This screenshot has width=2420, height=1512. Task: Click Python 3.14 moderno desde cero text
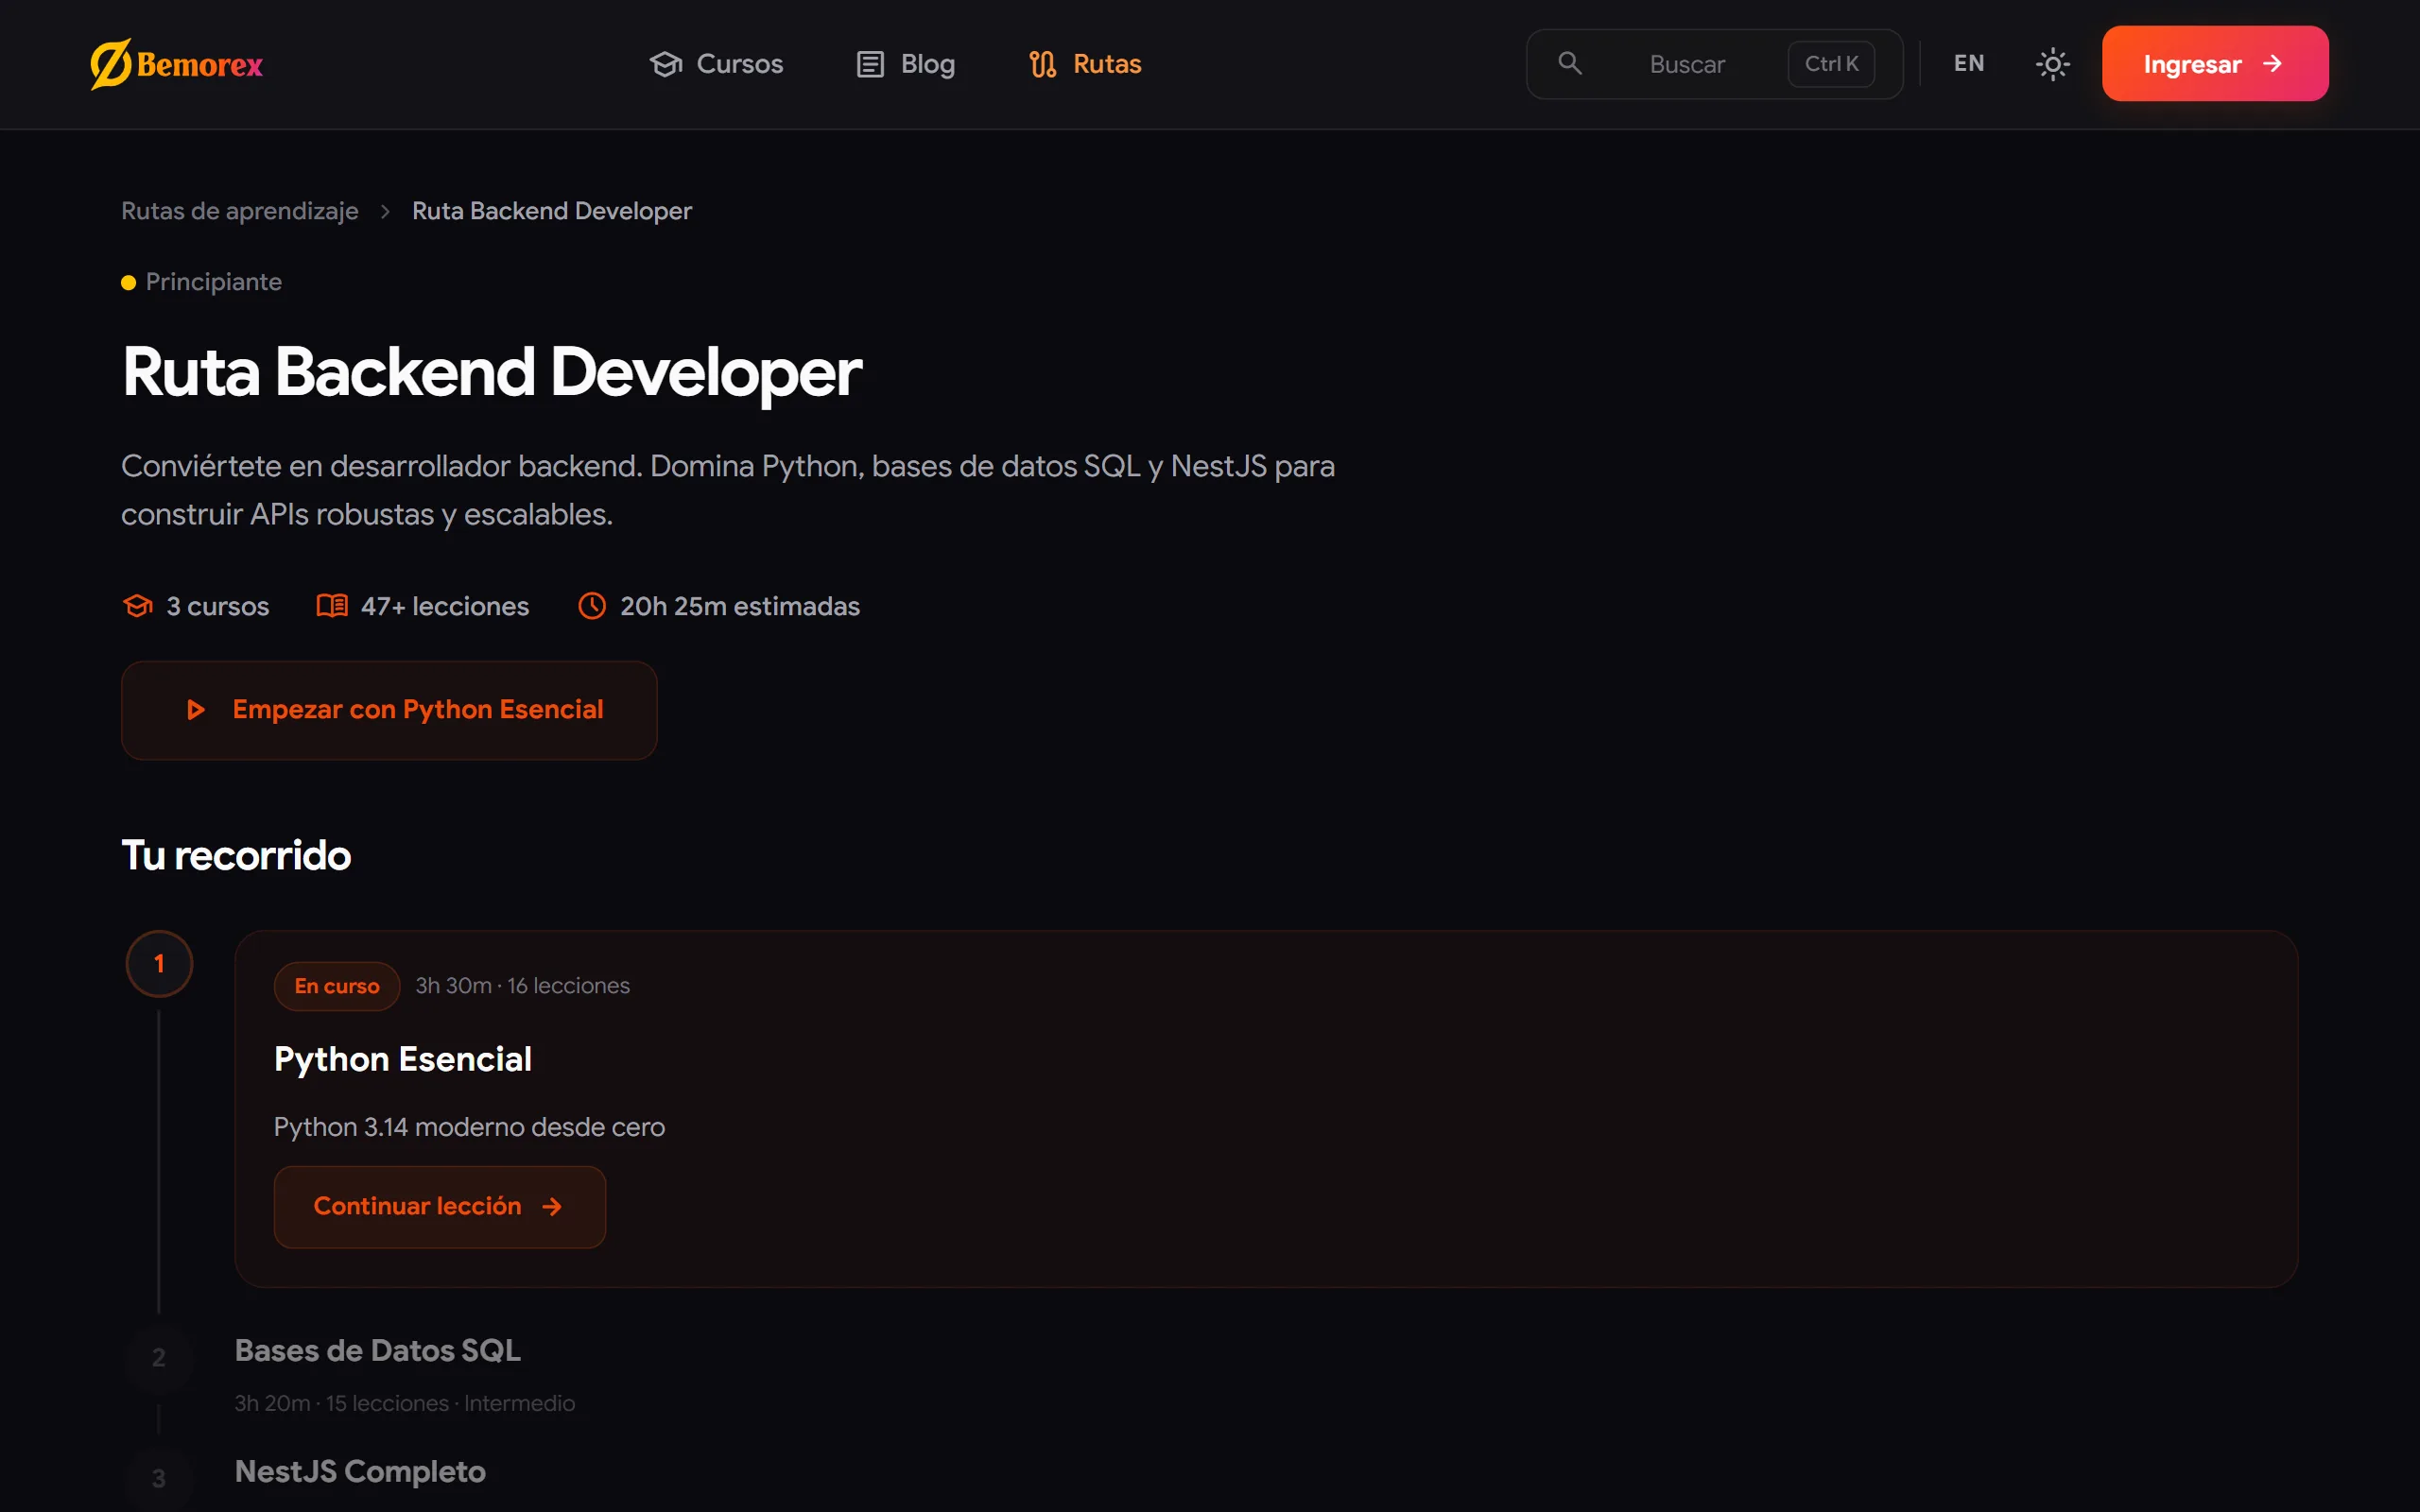(469, 1127)
